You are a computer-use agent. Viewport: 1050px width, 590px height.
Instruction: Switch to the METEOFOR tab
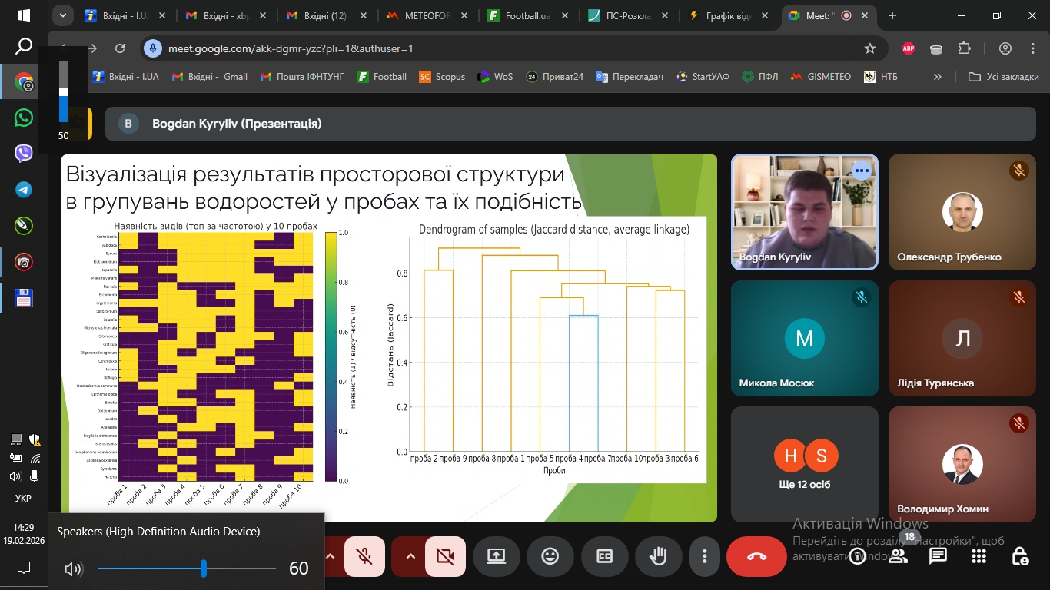[427, 14]
